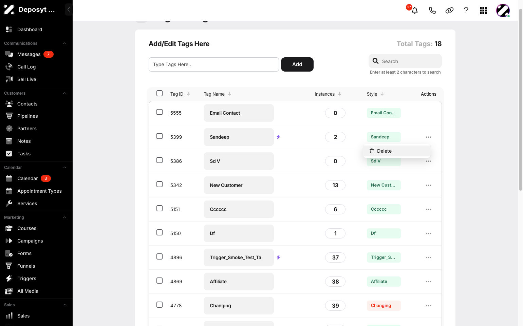The width and height of the screenshot is (523, 326).
Task: Collapse the Calendar sidebar section
Action: [x=64, y=168]
